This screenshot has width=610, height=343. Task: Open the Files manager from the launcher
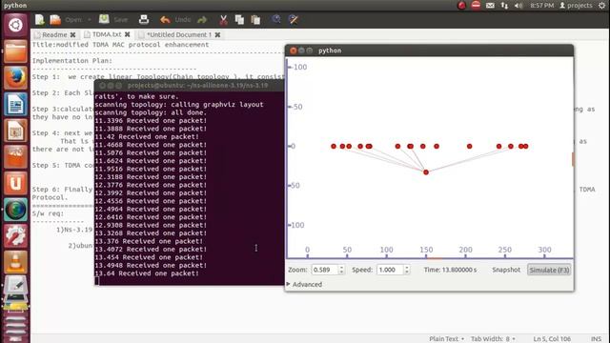click(15, 51)
